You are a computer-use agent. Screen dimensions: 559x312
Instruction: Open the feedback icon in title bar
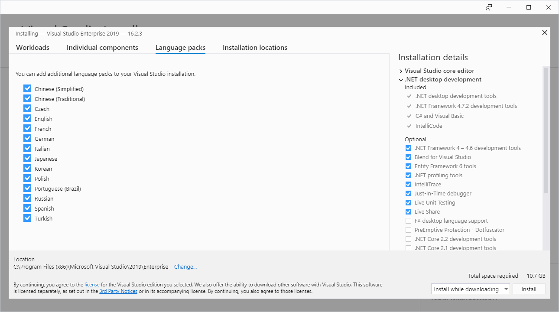tap(489, 7)
